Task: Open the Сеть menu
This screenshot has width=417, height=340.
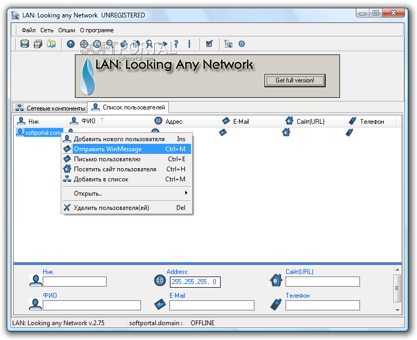Action: point(47,30)
